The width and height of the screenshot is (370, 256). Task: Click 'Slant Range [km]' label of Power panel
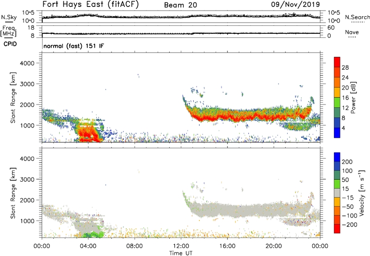pos(13,98)
